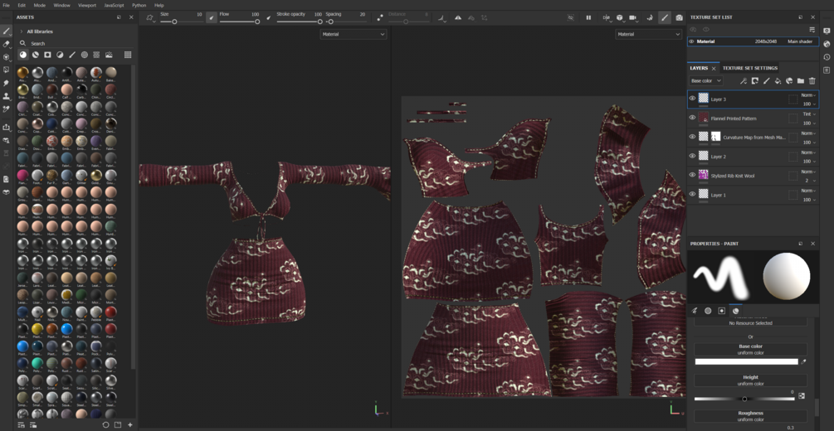Open the Edit menu
This screenshot has height=431, width=834.
(x=22, y=5)
